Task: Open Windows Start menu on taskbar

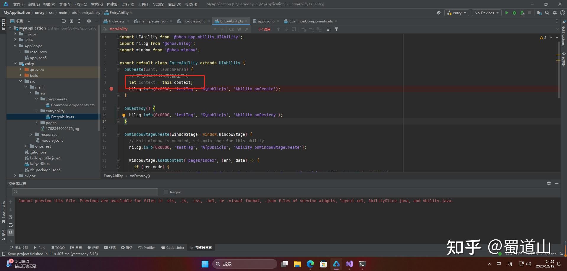Action: [x=205, y=264]
